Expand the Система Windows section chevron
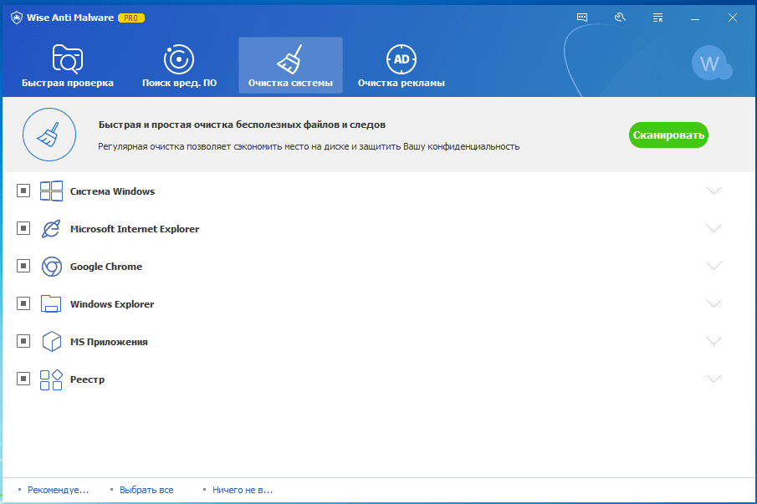757x504 pixels. click(x=714, y=191)
